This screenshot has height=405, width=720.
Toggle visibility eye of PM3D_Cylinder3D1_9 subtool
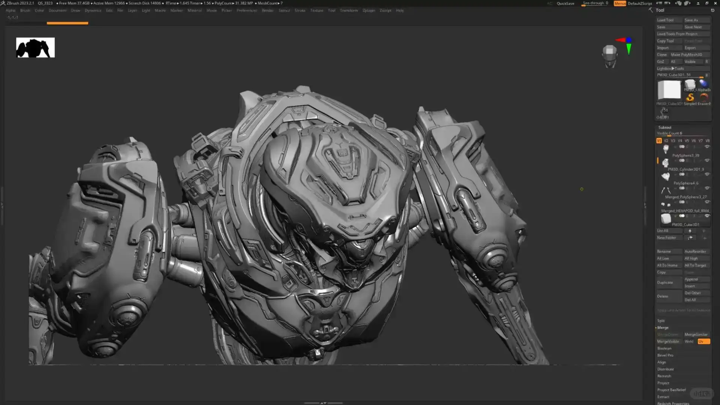(707, 160)
